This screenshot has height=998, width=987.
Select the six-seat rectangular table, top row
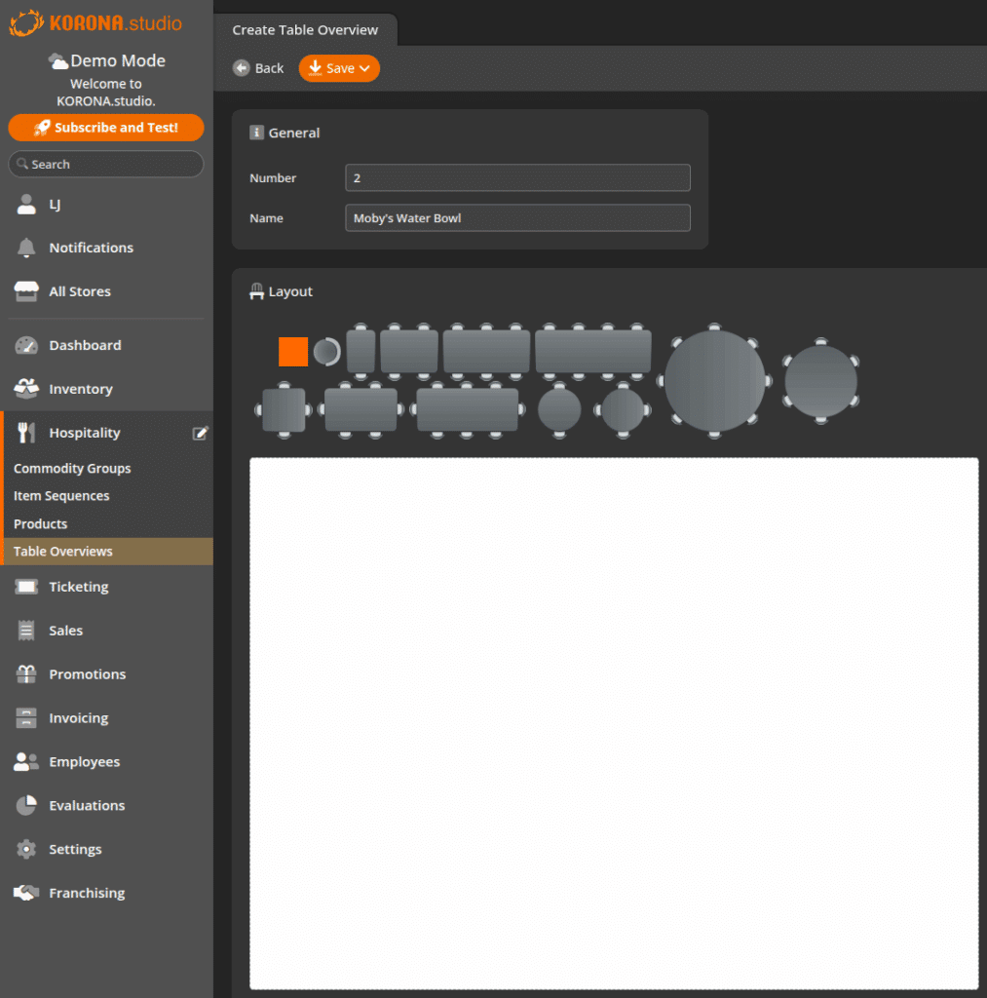click(x=486, y=351)
